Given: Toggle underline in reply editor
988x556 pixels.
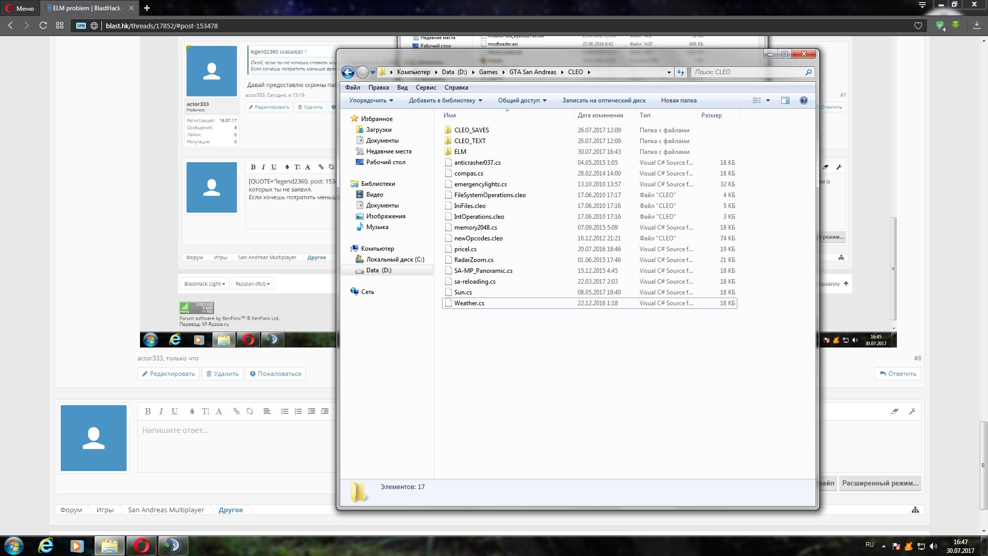Looking at the screenshot, I should pyautogui.click(x=174, y=411).
